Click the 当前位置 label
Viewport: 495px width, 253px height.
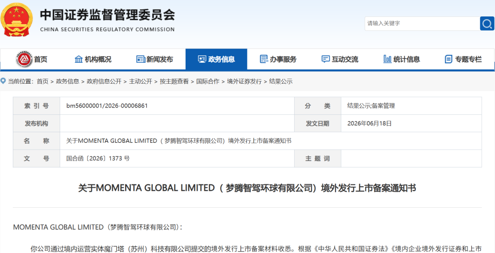tap(21, 81)
